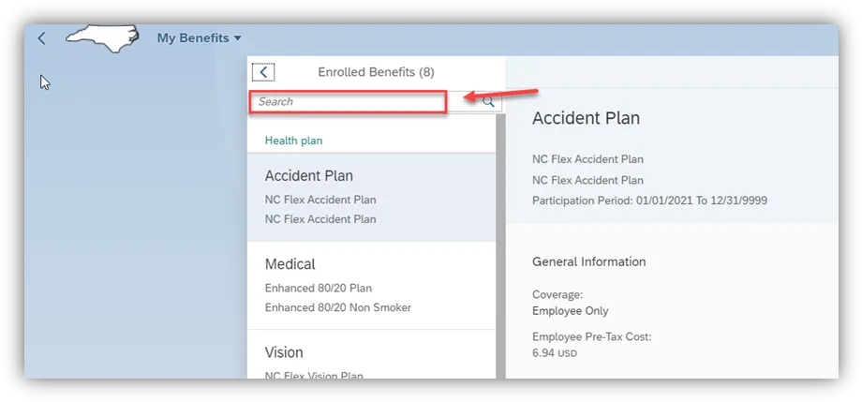The height and width of the screenshot is (402, 862).
Task: Click the enrolled benefits list scrollbar
Action: 500,244
